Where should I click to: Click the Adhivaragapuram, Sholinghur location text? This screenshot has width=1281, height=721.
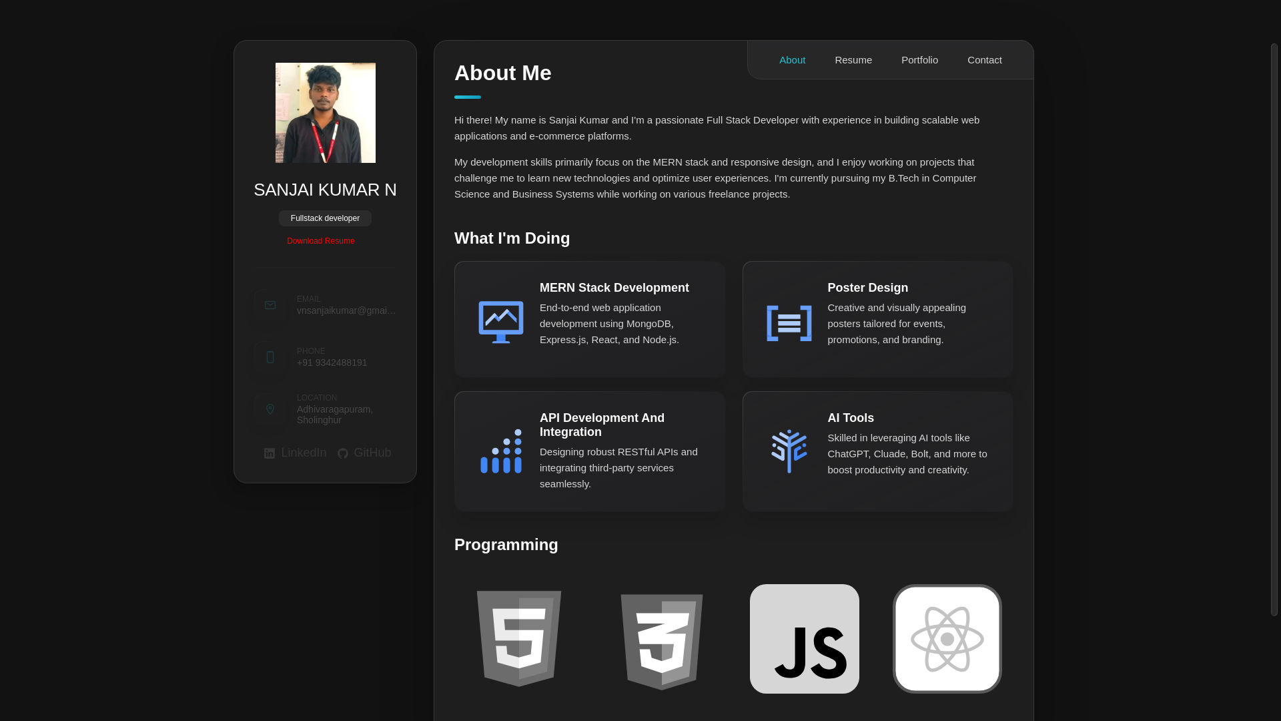(x=335, y=415)
